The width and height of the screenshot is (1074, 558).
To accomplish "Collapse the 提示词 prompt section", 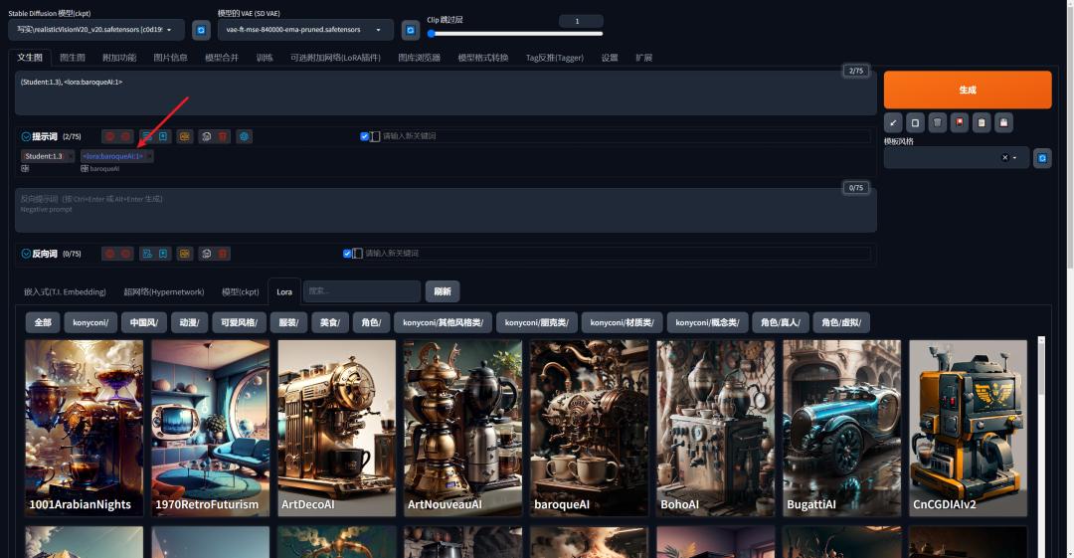I will 26,136.
